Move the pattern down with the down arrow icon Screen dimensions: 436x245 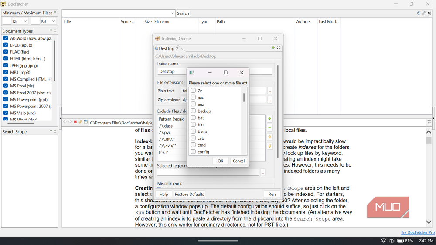point(270,146)
